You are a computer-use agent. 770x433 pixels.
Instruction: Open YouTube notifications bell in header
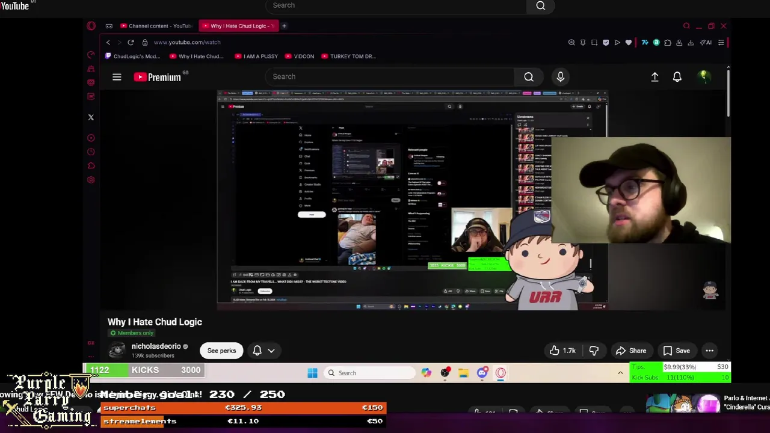[x=677, y=77]
